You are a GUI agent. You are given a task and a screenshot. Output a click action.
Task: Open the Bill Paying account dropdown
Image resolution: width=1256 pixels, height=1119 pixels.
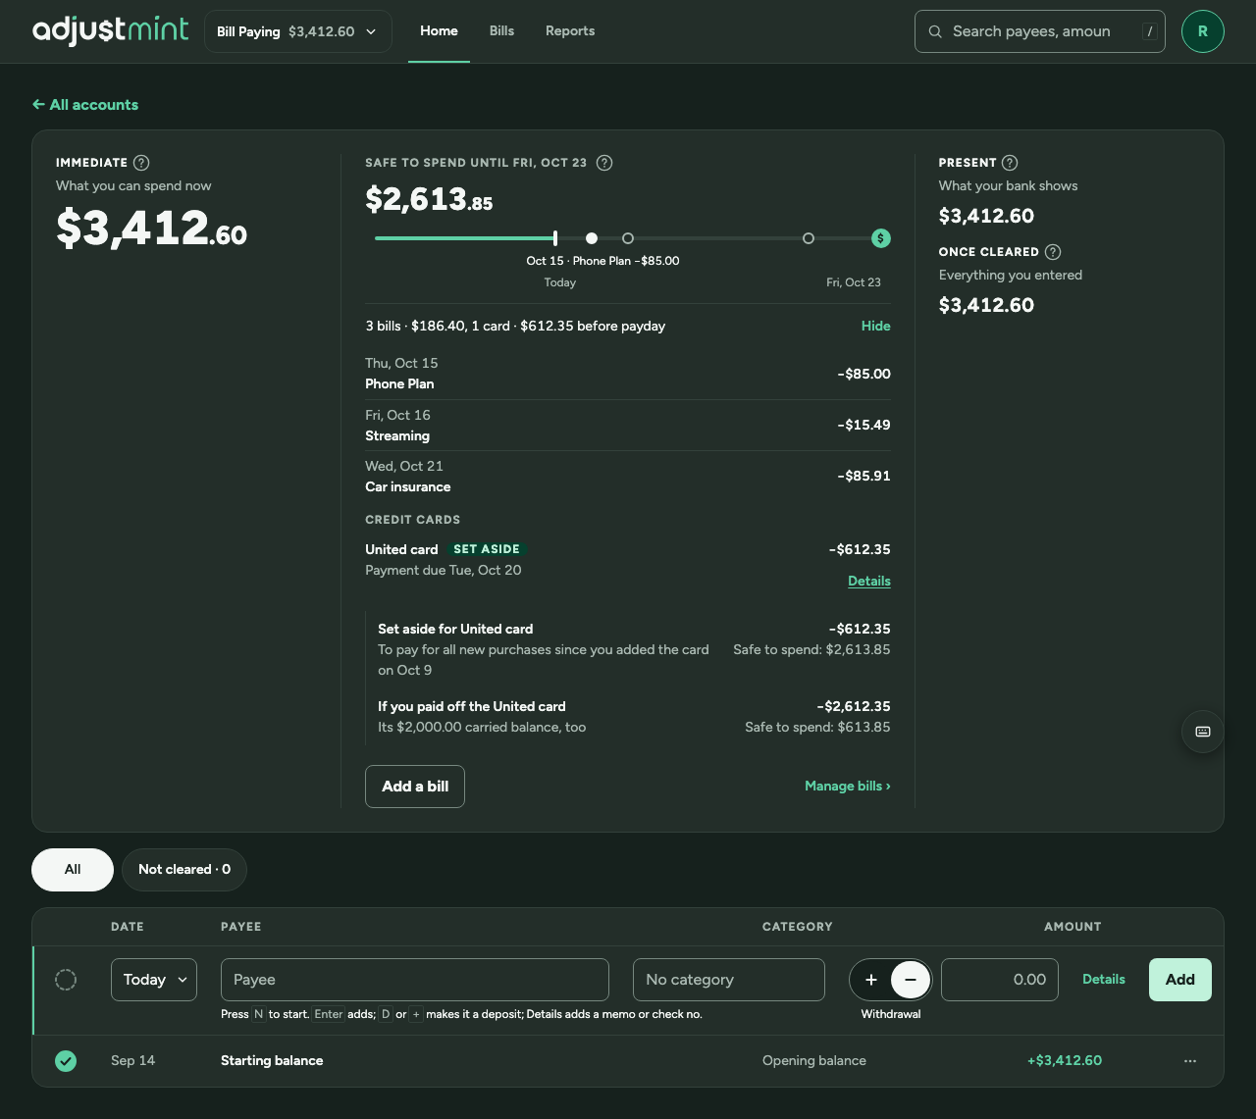(x=298, y=31)
